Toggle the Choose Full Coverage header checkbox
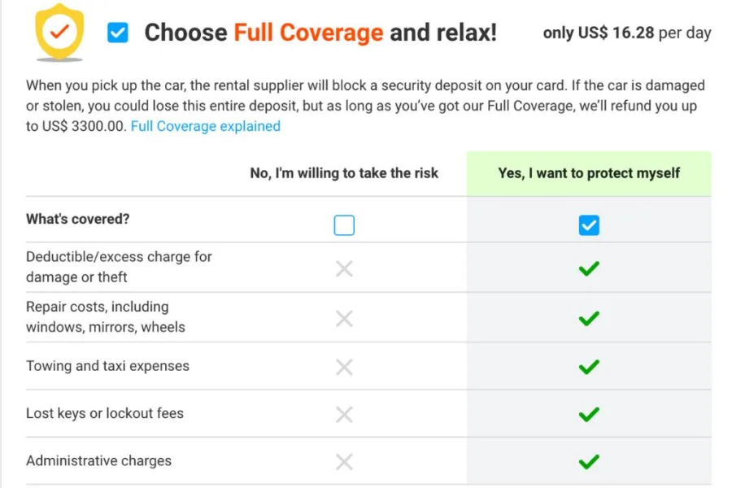 pos(118,33)
